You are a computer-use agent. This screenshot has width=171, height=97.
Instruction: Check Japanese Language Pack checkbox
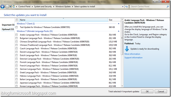coord(16,83)
